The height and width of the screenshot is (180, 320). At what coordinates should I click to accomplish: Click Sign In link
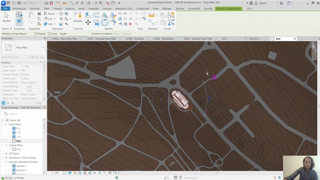pos(262,3)
